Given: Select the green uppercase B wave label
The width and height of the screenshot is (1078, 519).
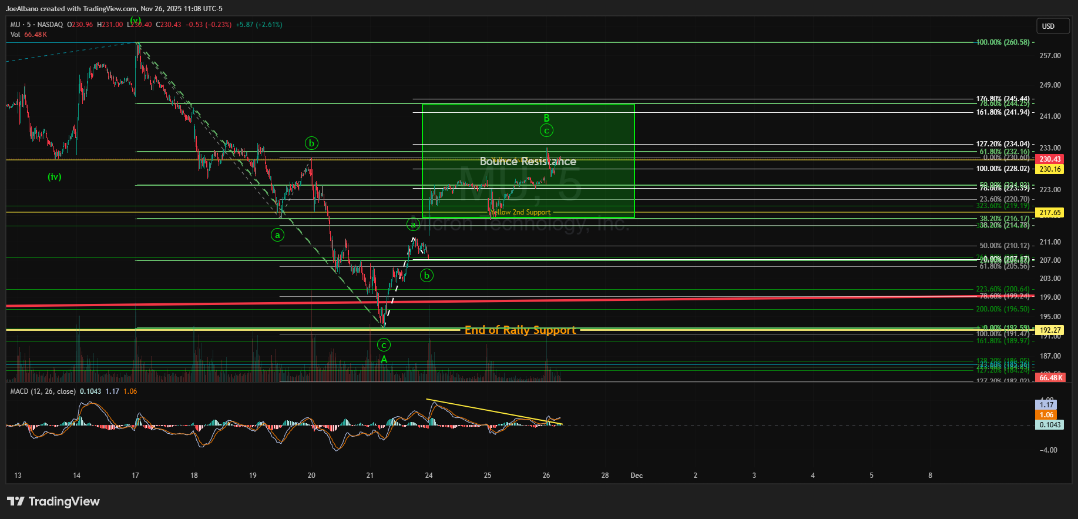Looking at the screenshot, I should pyautogui.click(x=546, y=118).
